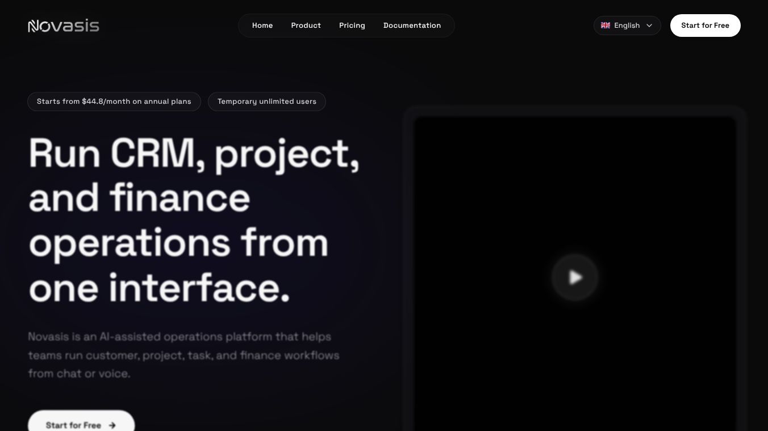
Task: Click the Novasis description paragraph
Action: pyautogui.click(x=184, y=355)
